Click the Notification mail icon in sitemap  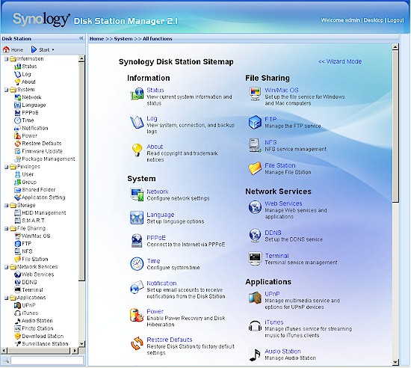[x=137, y=287]
